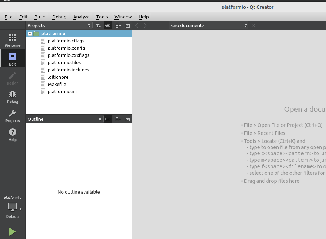
Task: Close document button in editor toolbar
Action: click(x=253, y=25)
